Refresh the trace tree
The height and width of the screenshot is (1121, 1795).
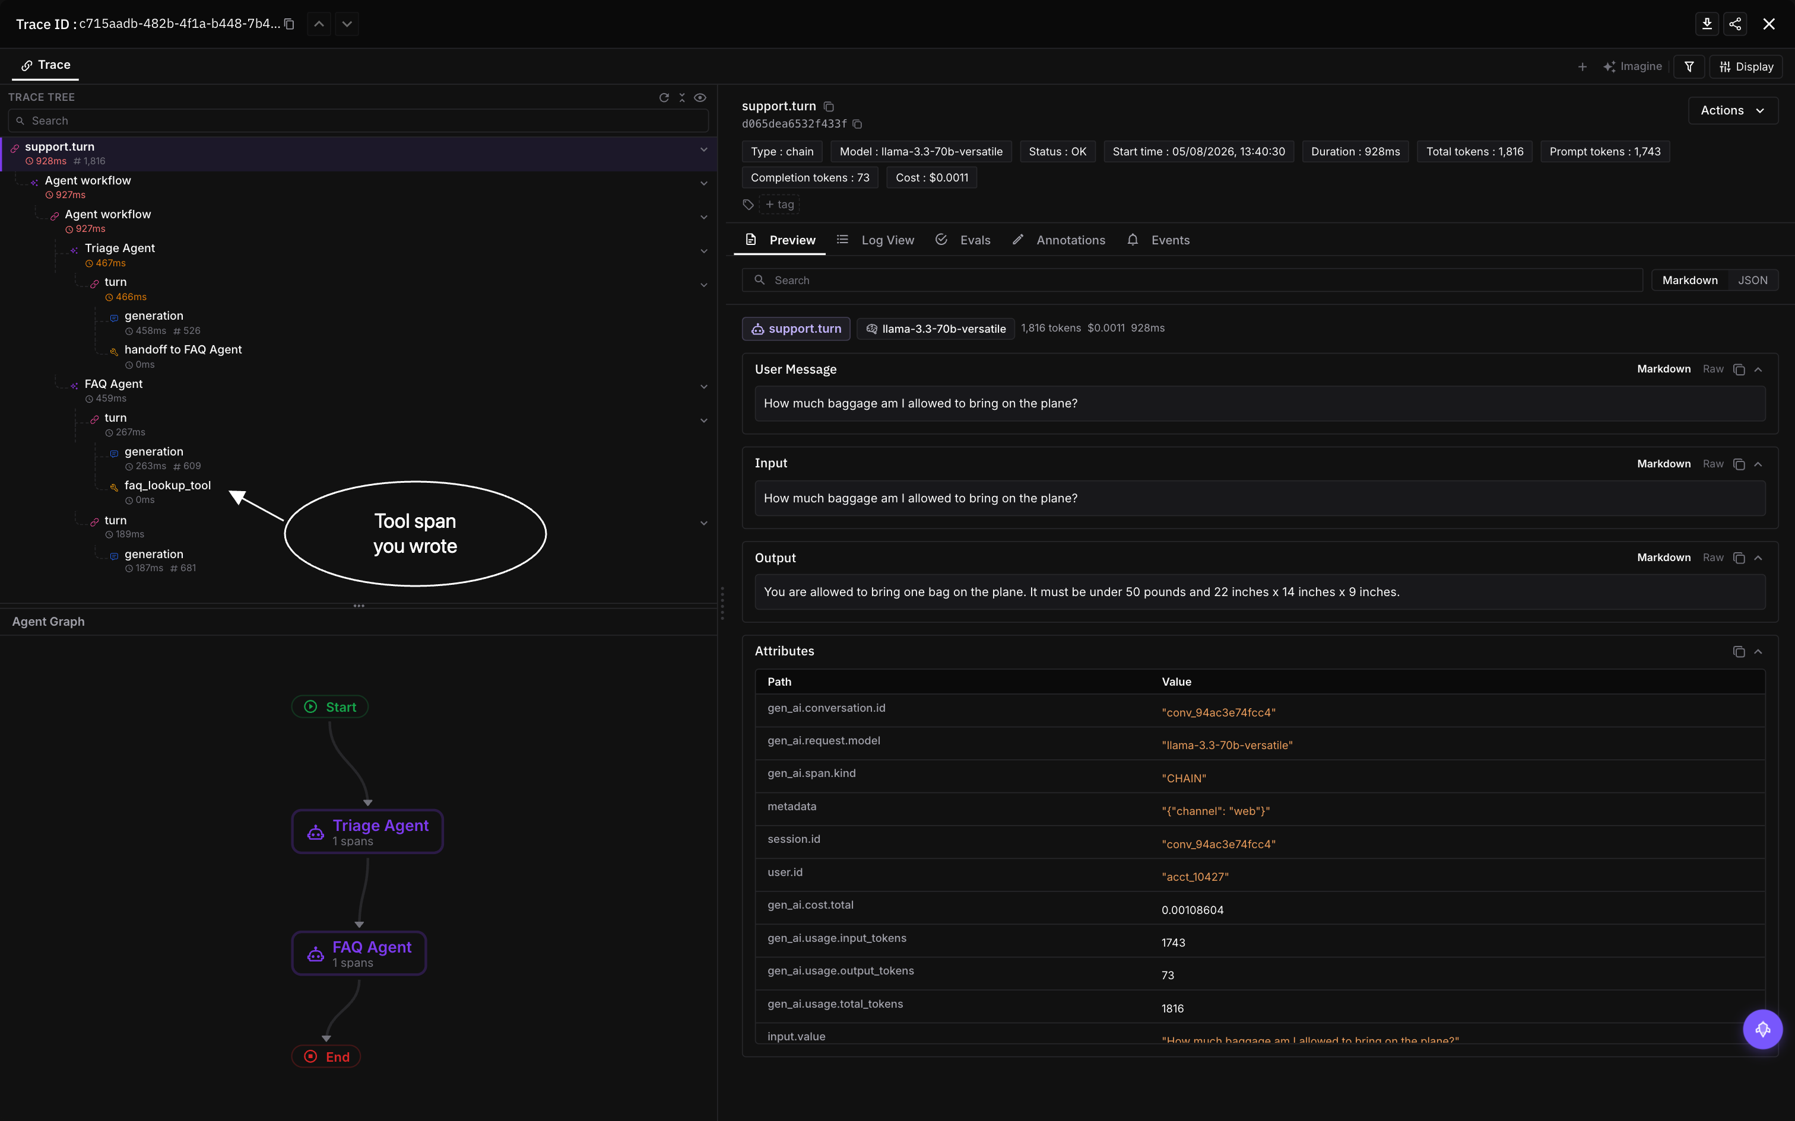coord(664,98)
